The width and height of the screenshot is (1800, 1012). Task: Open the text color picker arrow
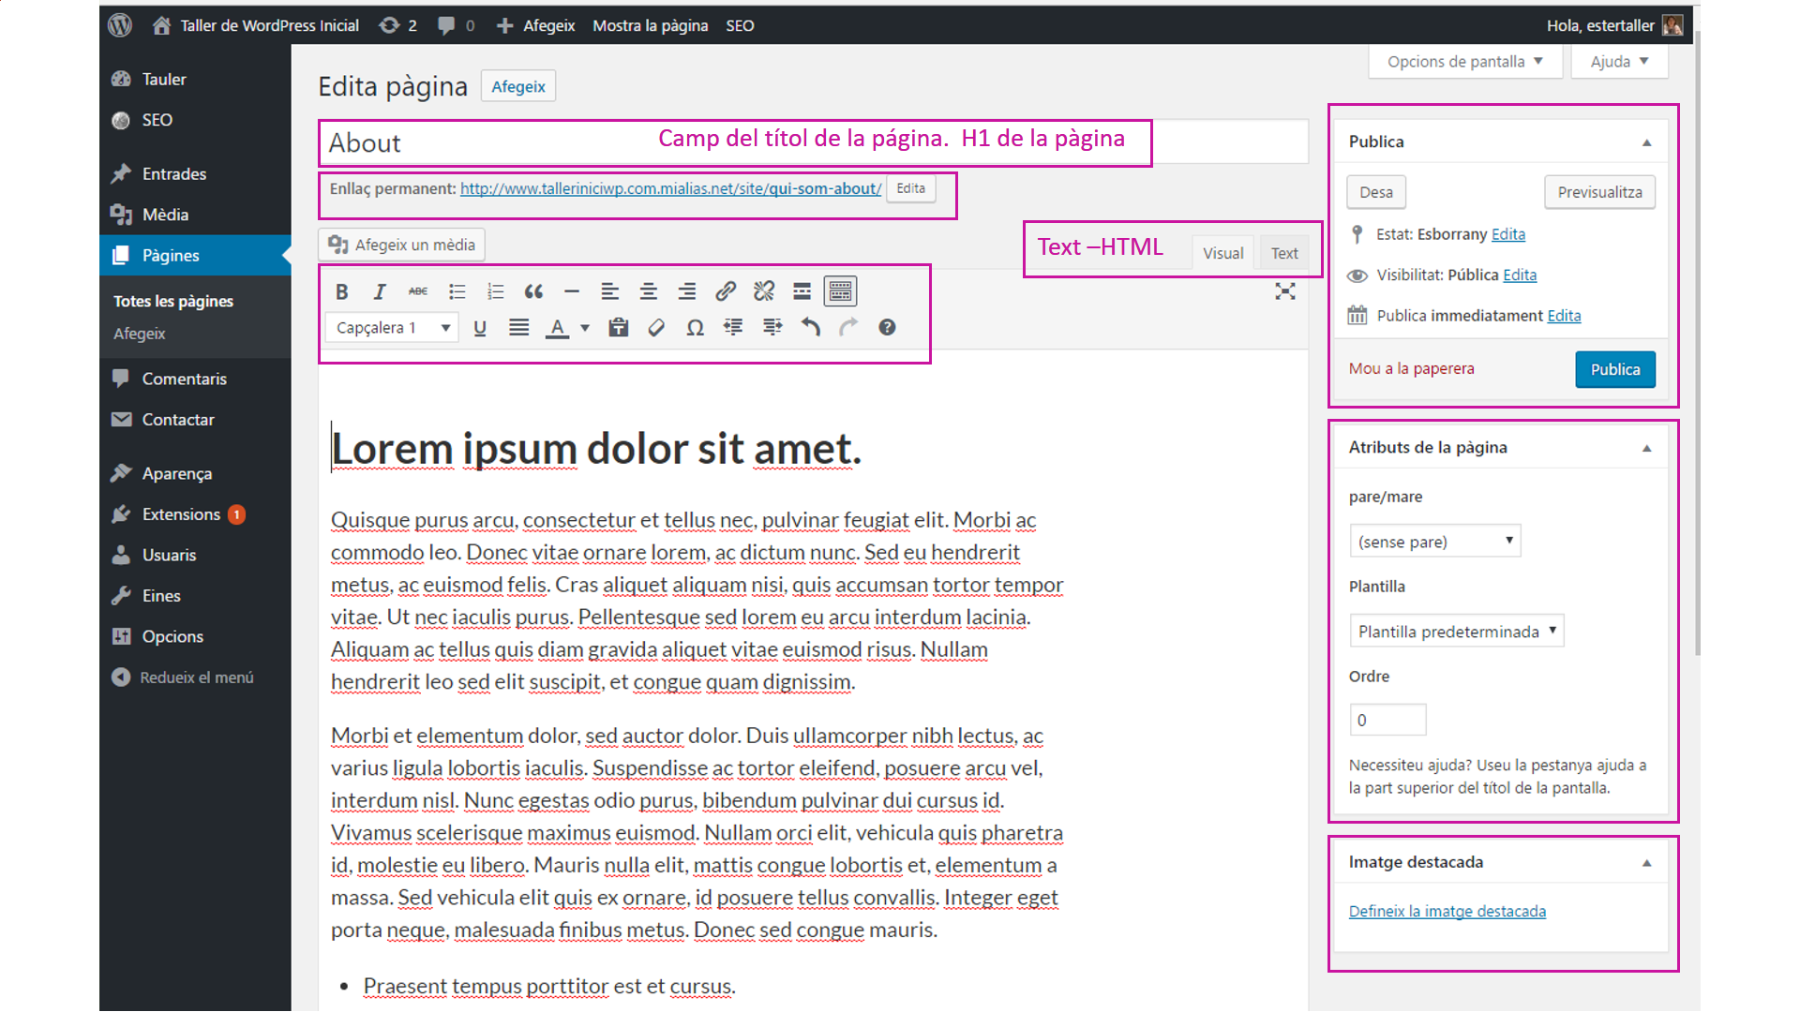(x=585, y=327)
